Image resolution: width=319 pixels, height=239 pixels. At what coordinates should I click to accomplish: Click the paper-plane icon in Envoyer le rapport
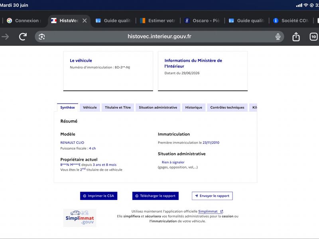pos(197,196)
